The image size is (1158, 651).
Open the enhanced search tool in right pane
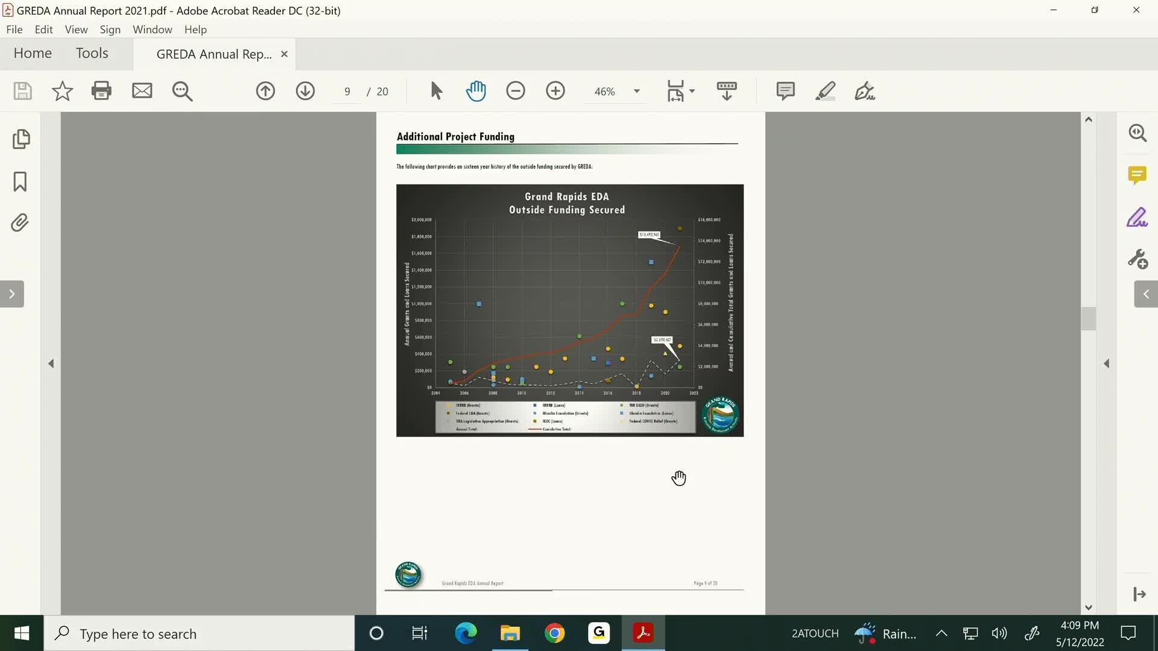1137,133
